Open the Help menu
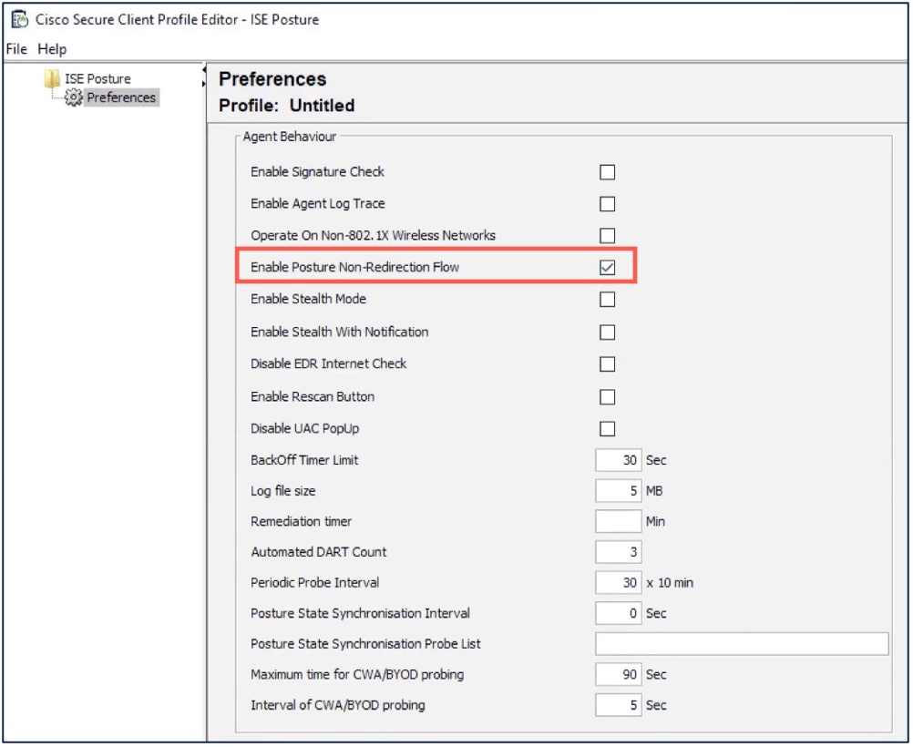 pos(52,49)
